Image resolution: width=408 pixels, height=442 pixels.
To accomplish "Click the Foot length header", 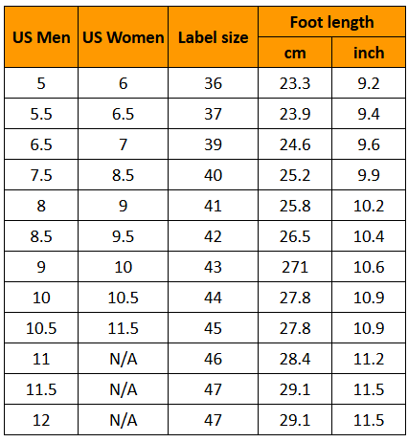I will (x=331, y=22).
